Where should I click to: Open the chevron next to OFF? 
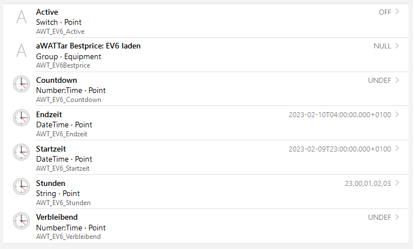pyautogui.click(x=397, y=12)
